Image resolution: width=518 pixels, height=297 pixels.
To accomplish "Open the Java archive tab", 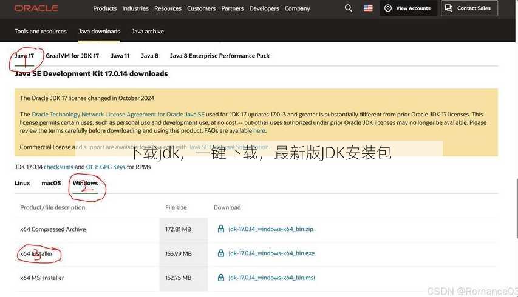I will click(148, 32).
